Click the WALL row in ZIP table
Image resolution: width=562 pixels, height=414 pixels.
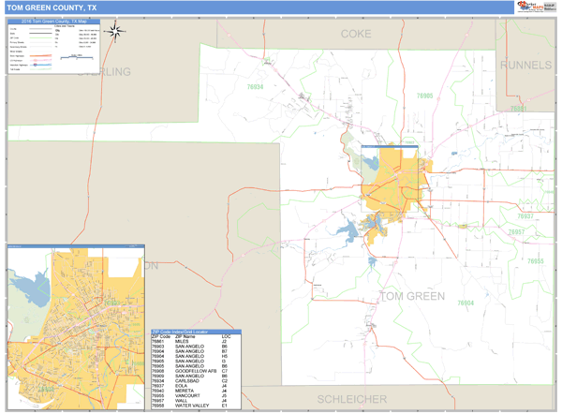click(x=196, y=401)
